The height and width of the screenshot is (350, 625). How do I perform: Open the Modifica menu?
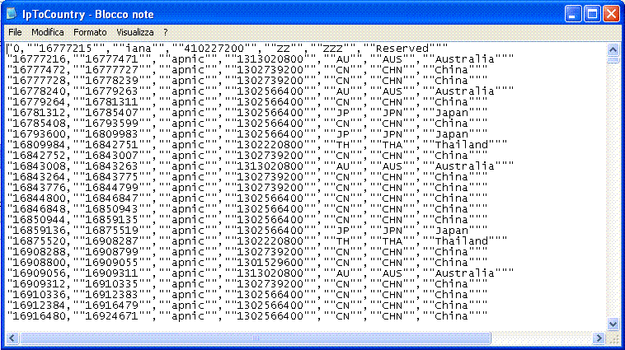tap(48, 32)
